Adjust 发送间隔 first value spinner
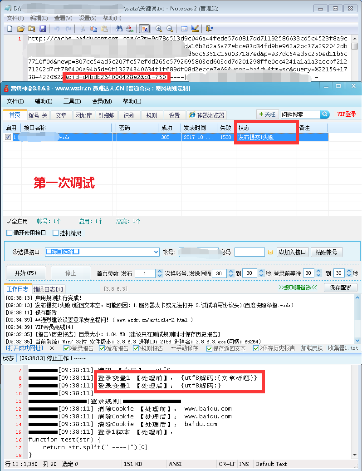The height and width of the screenshot is (471, 362). point(230,273)
